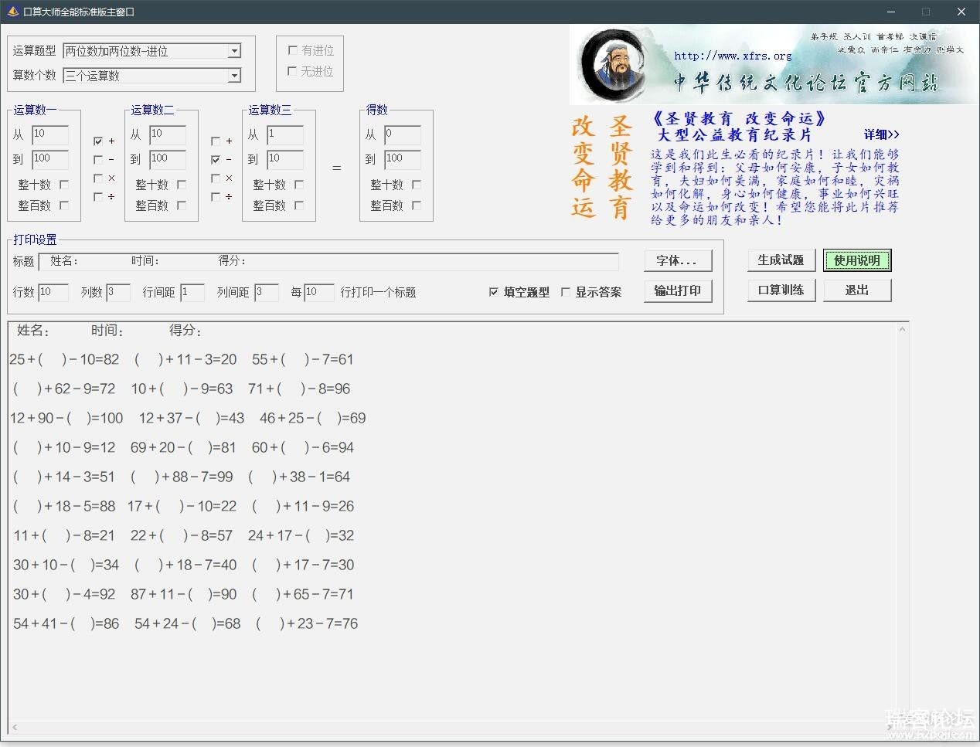The image size is (980, 747).
Task: Open the 运算题型 dropdown list
Action: click(151, 51)
